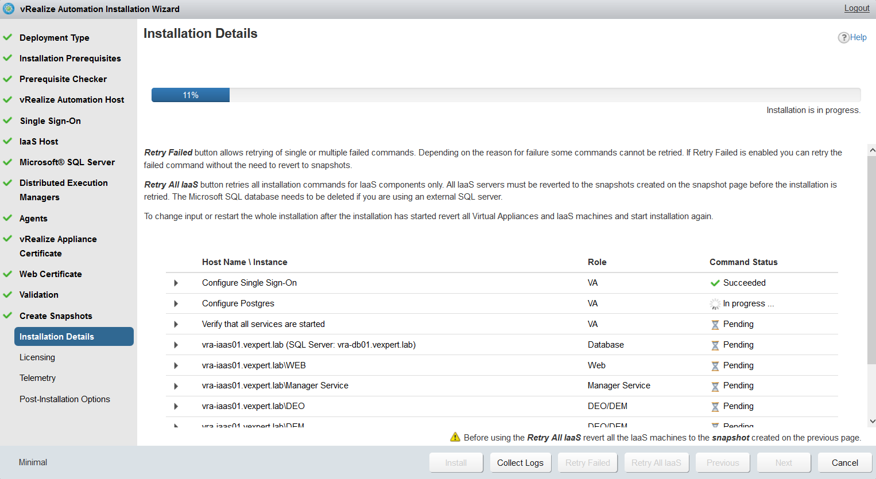Open the Telemetry step
The height and width of the screenshot is (479, 876).
37,378
